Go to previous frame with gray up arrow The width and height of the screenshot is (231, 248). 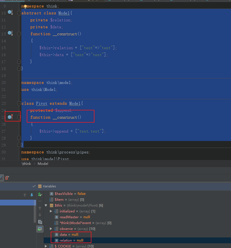pyautogui.click(x=25, y=195)
